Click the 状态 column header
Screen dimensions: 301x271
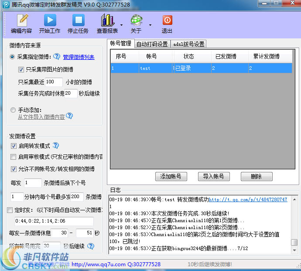coord(192,56)
